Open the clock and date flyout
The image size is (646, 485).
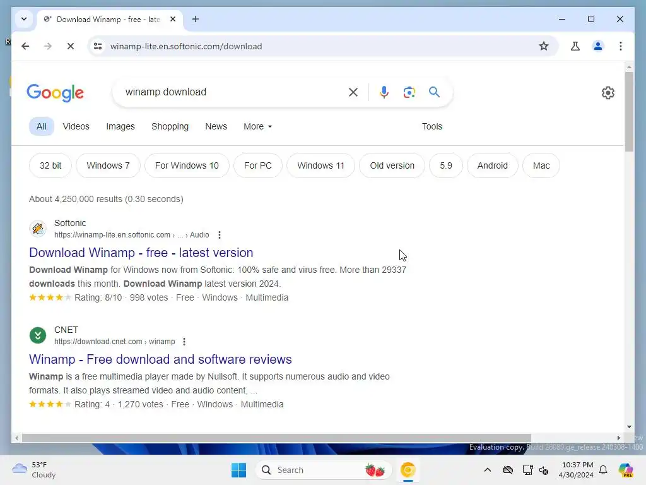tap(576, 470)
